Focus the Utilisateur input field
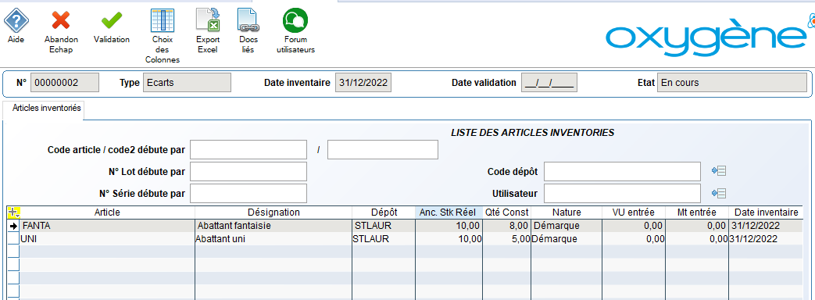This screenshot has width=815, height=300. (x=622, y=194)
